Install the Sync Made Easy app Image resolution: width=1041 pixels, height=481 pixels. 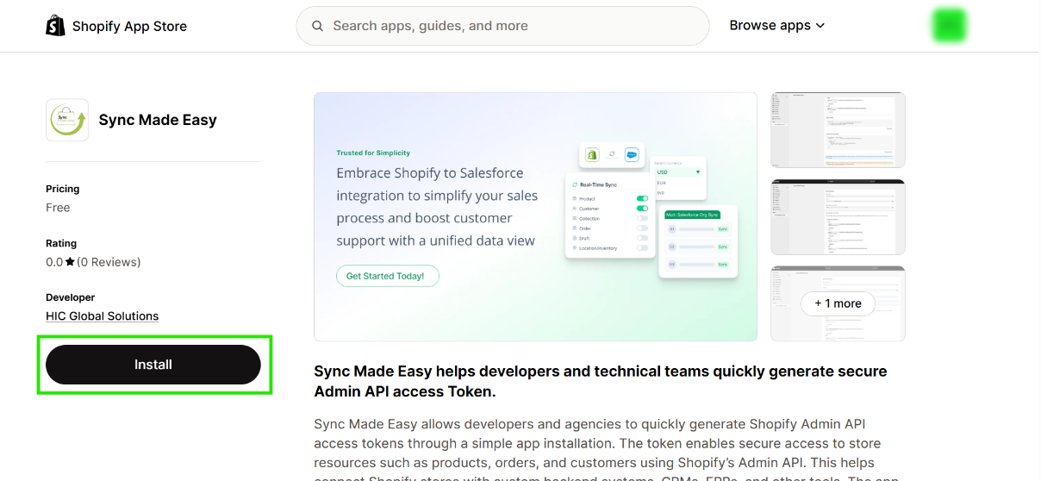[153, 365]
